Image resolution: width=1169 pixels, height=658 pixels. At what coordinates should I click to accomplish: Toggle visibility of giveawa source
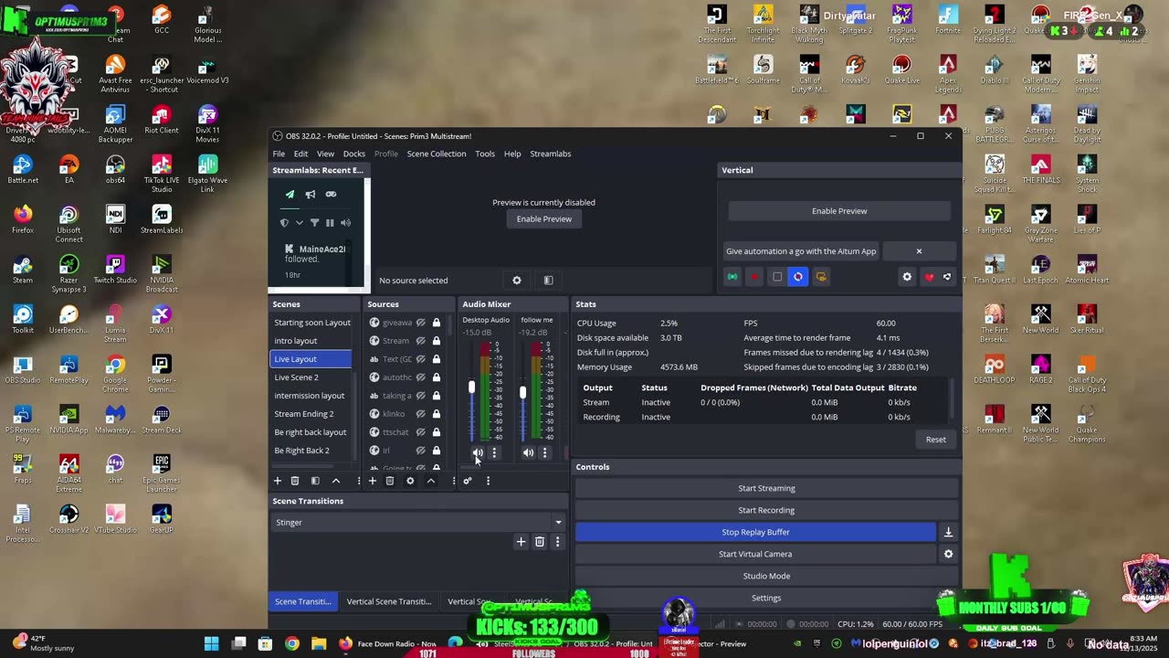click(x=421, y=323)
